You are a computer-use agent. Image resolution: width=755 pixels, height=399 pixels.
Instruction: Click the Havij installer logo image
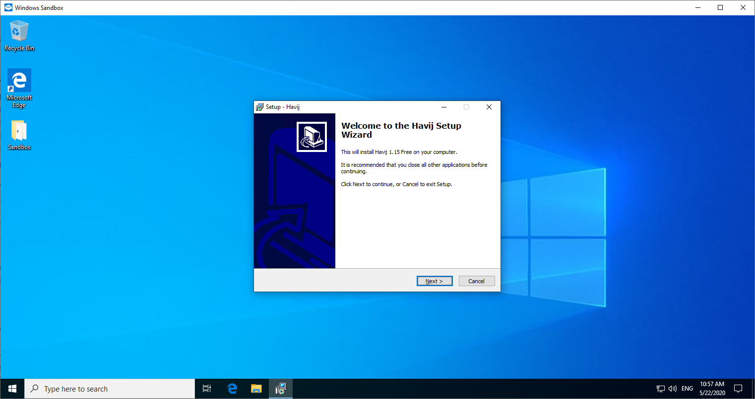[x=312, y=137]
